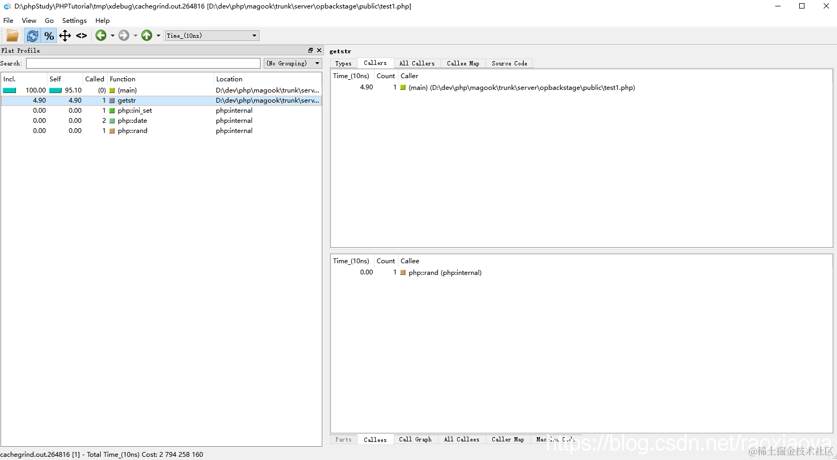
Task: Open the Settings menu
Action: tap(75, 21)
